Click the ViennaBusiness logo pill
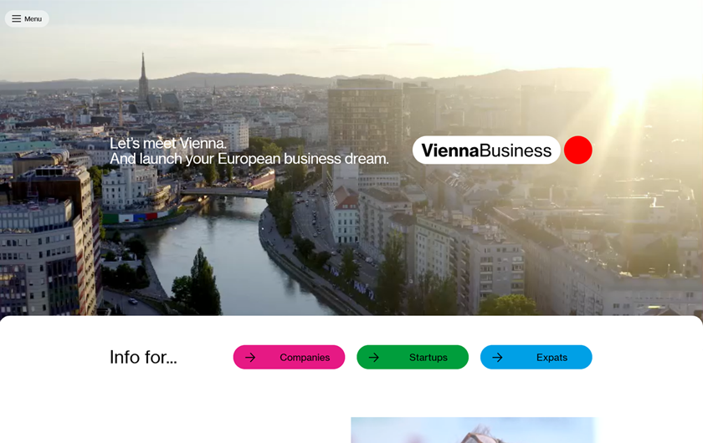 click(486, 150)
